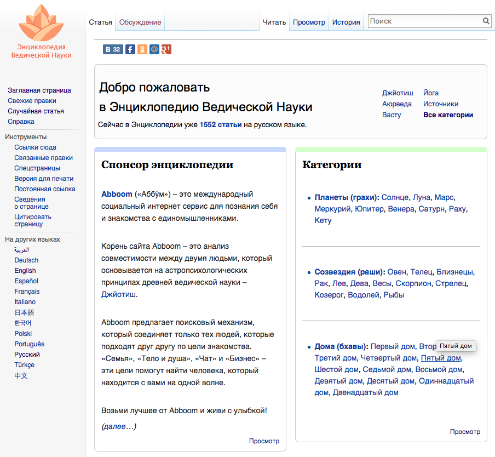Click the VKontakte share button
The image size is (495, 457).
[x=113, y=49]
